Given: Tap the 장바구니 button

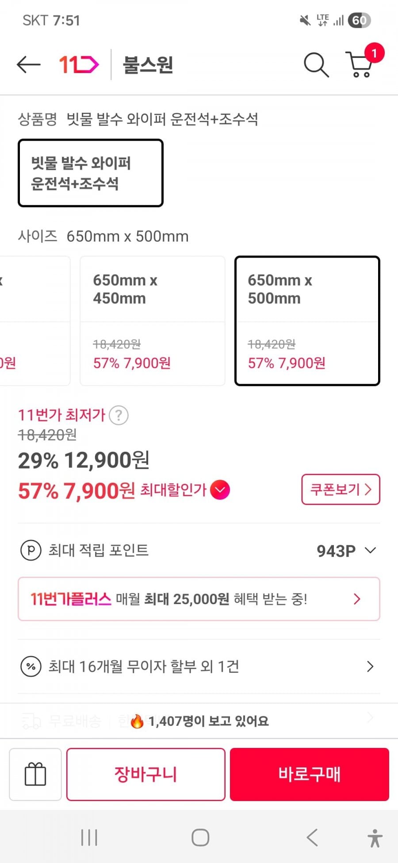Looking at the screenshot, I should (146, 774).
